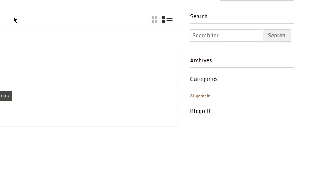This screenshot has height=183, width=322.
Task: Add to cart via the KORB button
Action: (x=6, y=96)
